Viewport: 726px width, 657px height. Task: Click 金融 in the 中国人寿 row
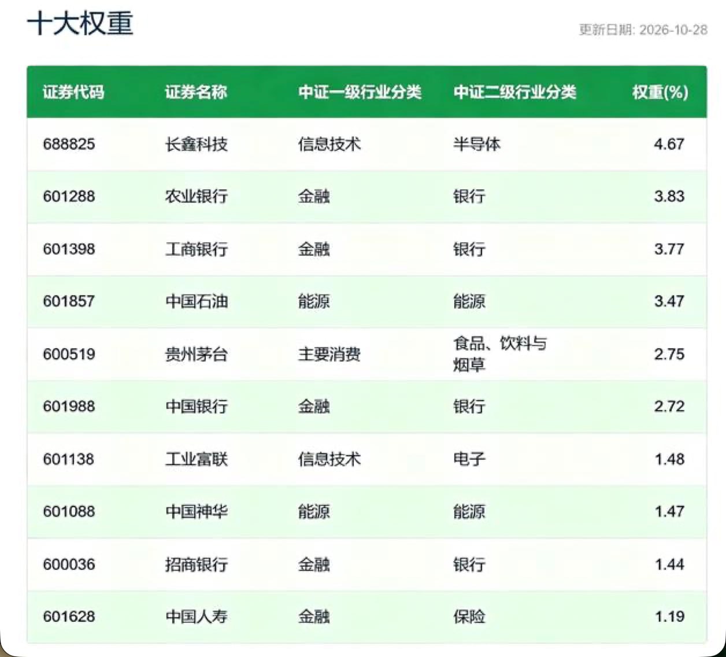click(x=314, y=617)
